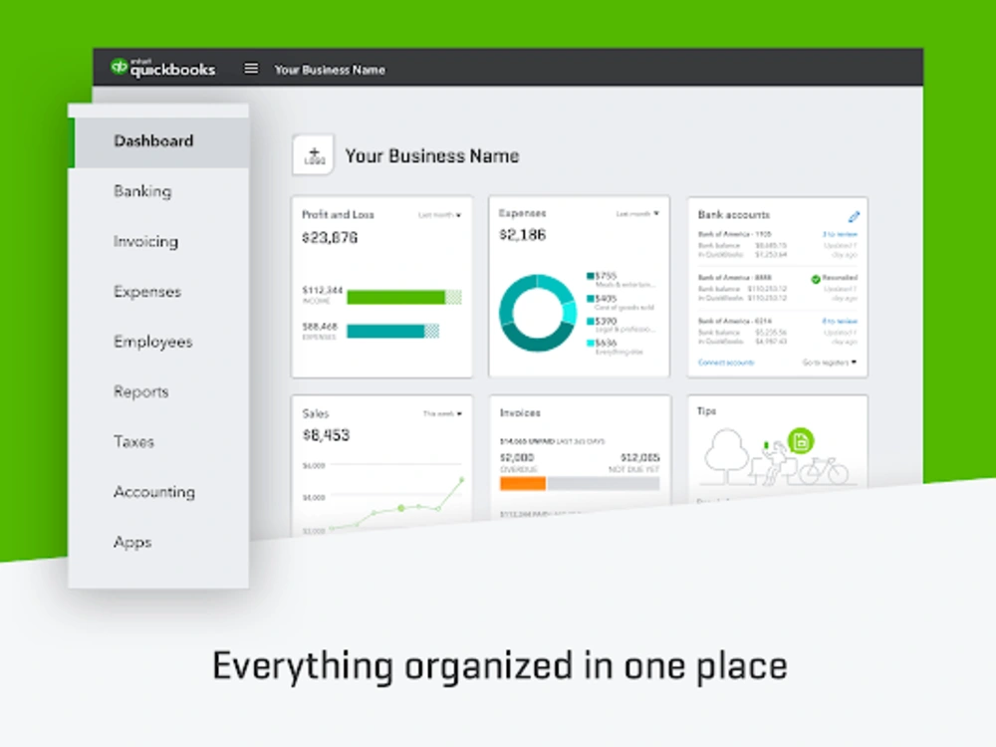Viewport: 996px width, 747px height.
Task: Open the hamburger menu icon
Action: coord(252,68)
